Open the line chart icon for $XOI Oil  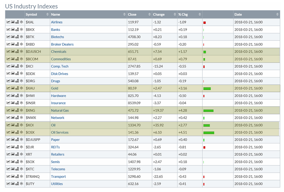point(8,125)
